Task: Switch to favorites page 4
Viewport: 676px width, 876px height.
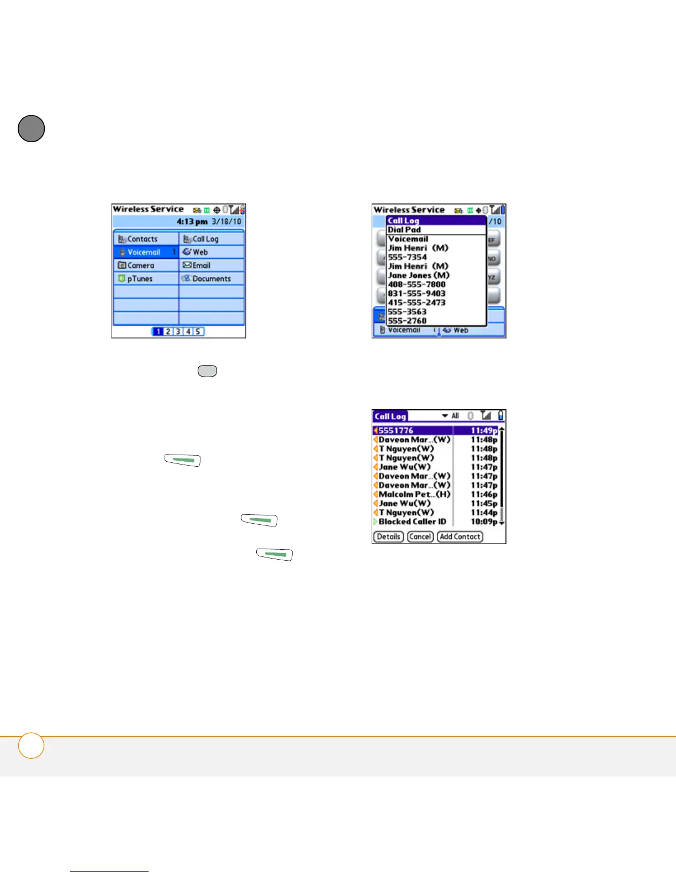Action: click(188, 331)
